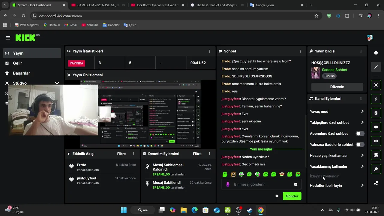Click the Düzenle button

pos(337,87)
